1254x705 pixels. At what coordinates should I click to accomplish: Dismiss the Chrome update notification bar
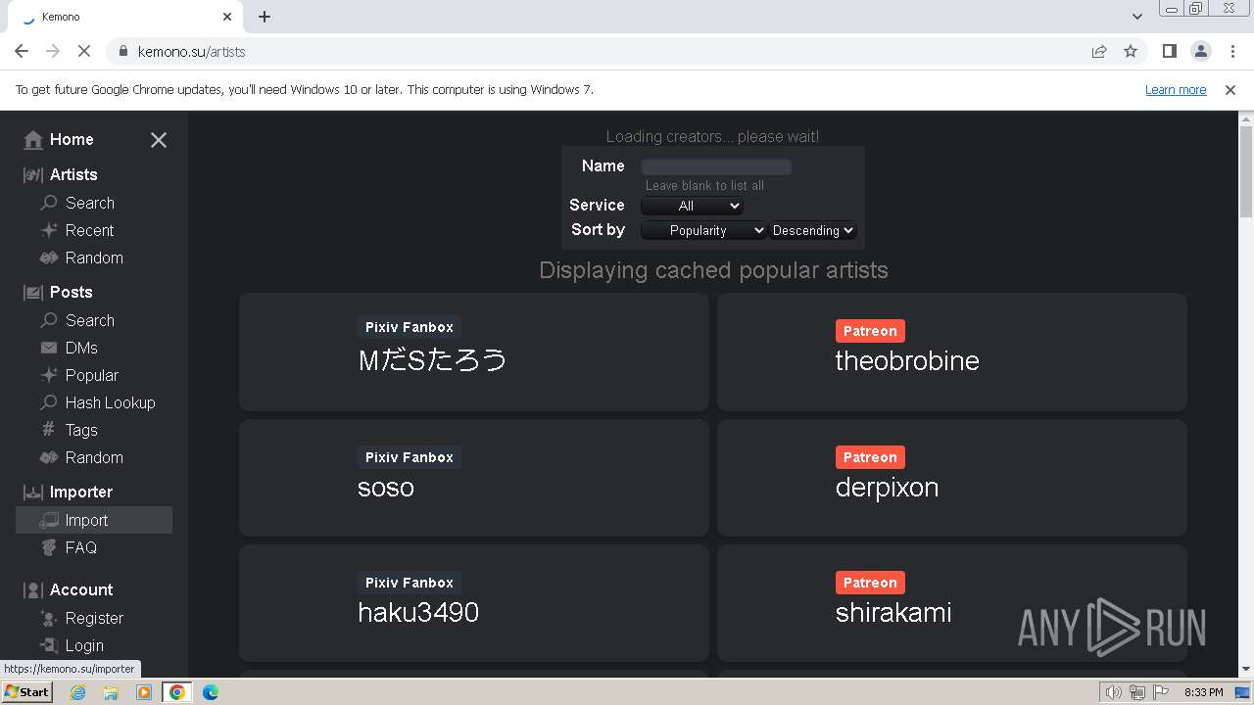point(1230,90)
